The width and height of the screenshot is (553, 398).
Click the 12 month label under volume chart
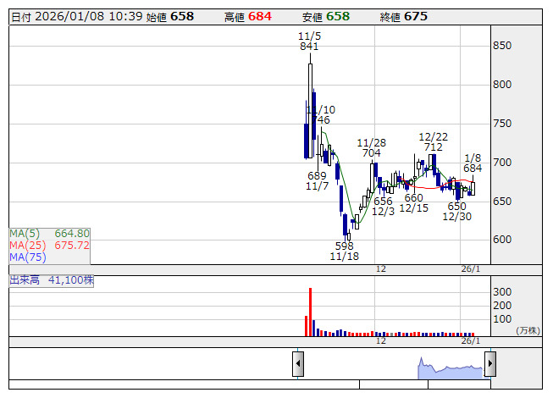(x=381, y=341)
